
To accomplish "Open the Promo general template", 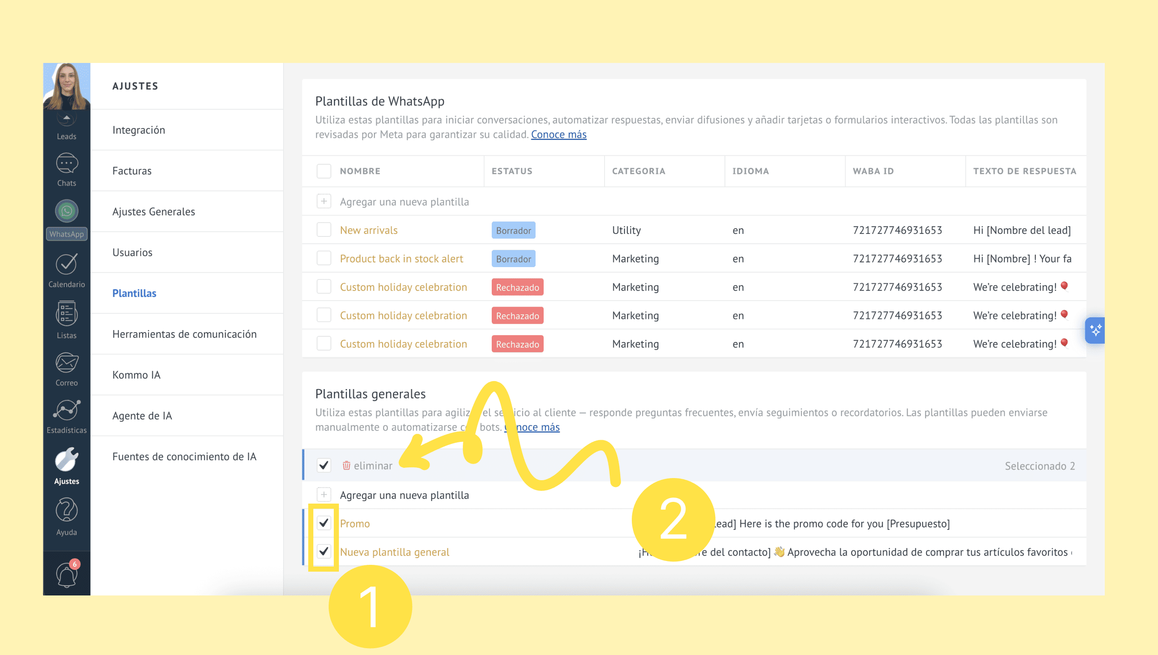I will pos(355,524).
